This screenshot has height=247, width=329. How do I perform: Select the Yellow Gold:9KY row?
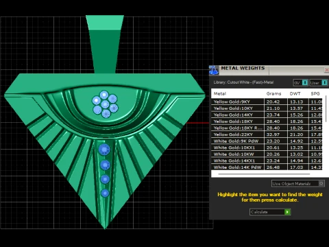(267, 102)
